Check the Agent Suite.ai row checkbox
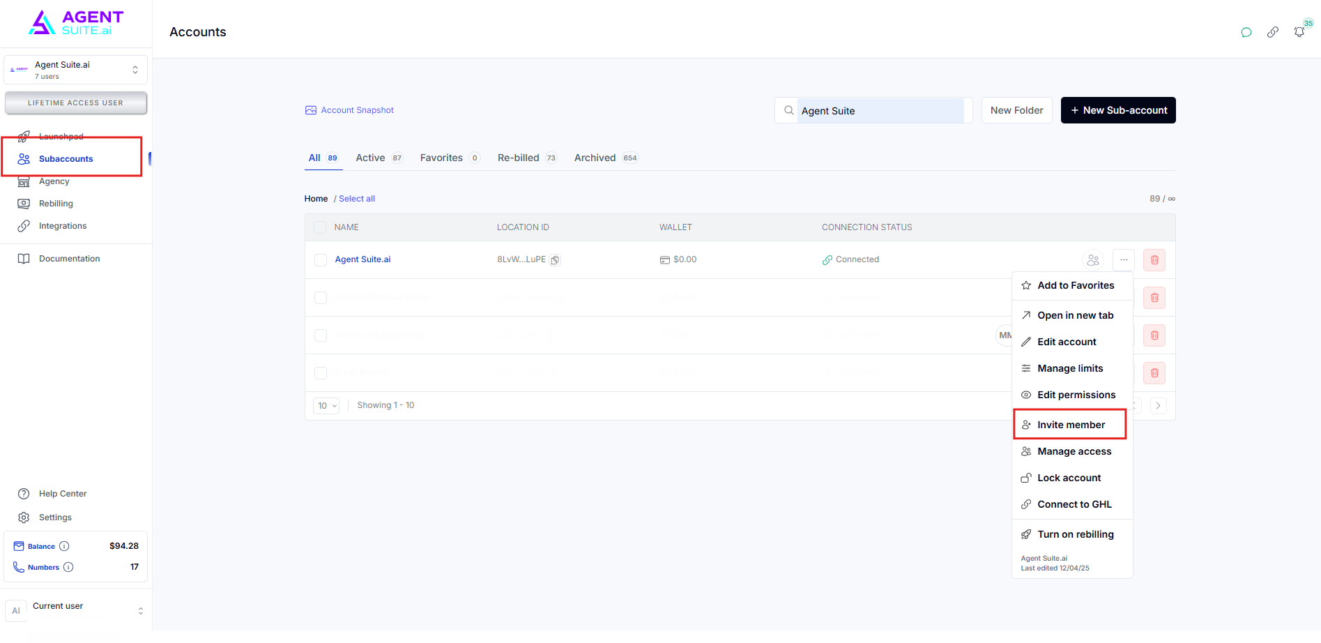Screen dimensions: 1321x643 pos(321,260)
